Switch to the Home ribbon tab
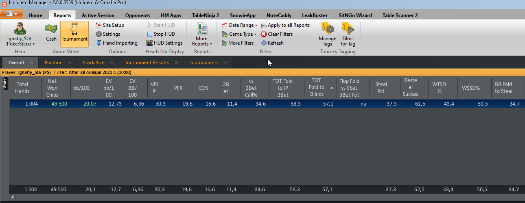 pyautogui.click(x=35, y=15)
